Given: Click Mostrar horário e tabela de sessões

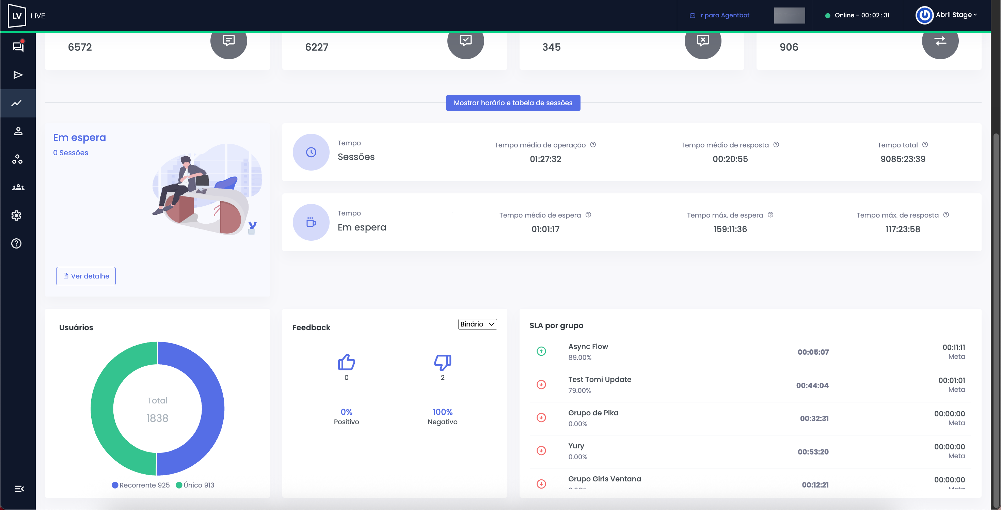Looking at the screenshot, I should point(512,103).
